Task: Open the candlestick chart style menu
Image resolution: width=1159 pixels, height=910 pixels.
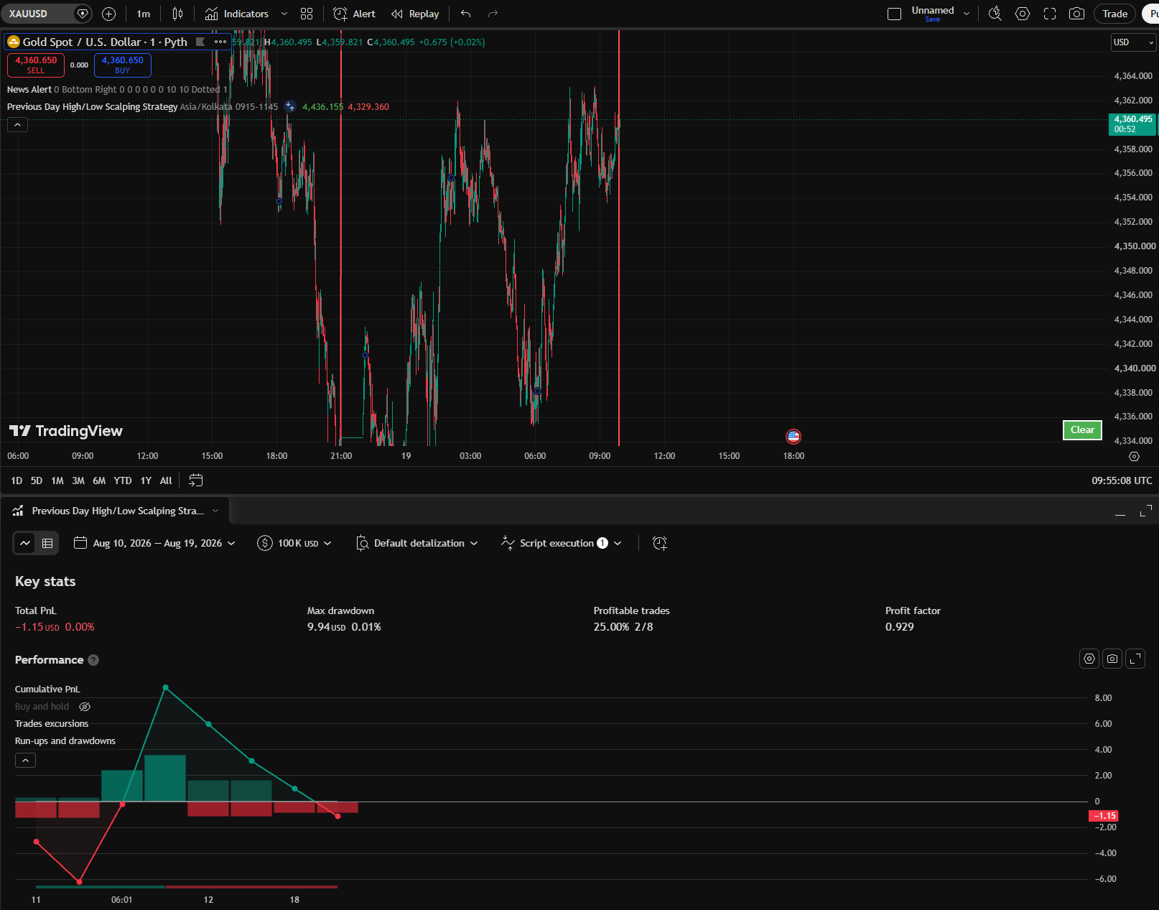Action: click(x=177, y=14)
